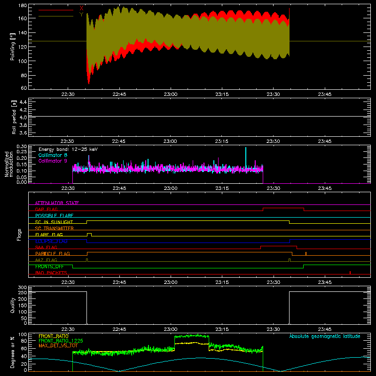
Task: Click the PARTICLE_FLAG spike near 23:40
Action: coord(306,253)
